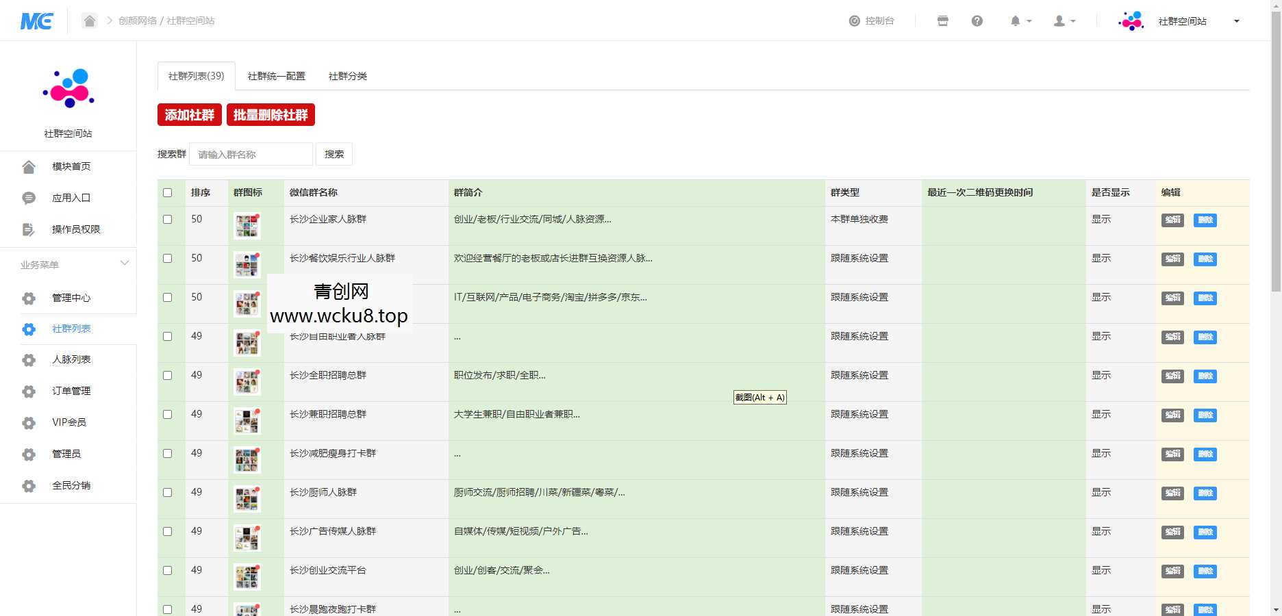Check the row for 长沙企业家人脉群

point(168,220)
